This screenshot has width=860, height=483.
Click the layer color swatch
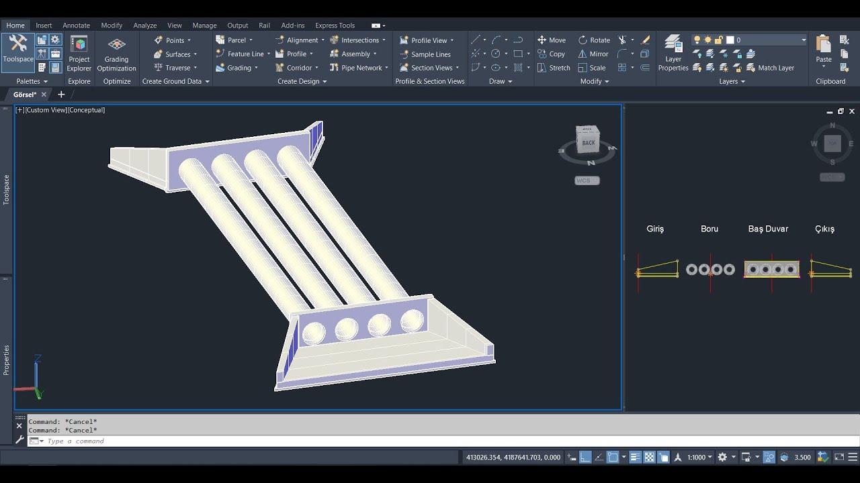pyautogui.click(x=730, y=40)
